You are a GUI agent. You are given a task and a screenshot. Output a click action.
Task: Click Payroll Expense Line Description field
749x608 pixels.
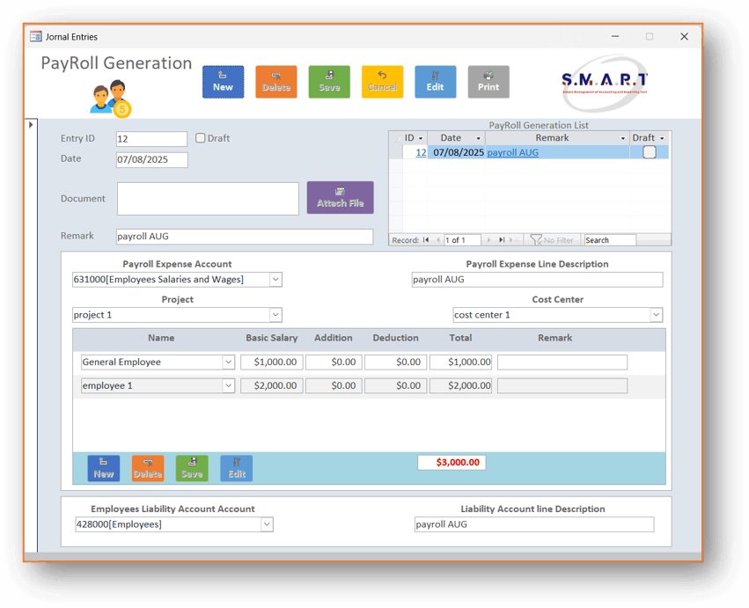pyautogui.click(x=537, y=280)
